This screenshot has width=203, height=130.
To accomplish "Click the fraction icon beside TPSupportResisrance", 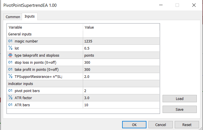I will 10,76.
